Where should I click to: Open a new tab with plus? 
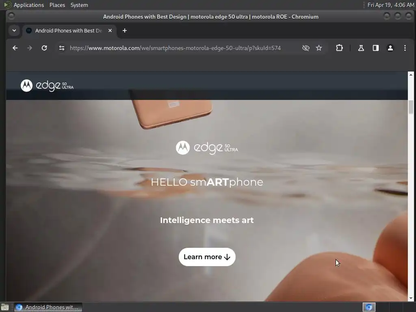click(x=125, y=30)
